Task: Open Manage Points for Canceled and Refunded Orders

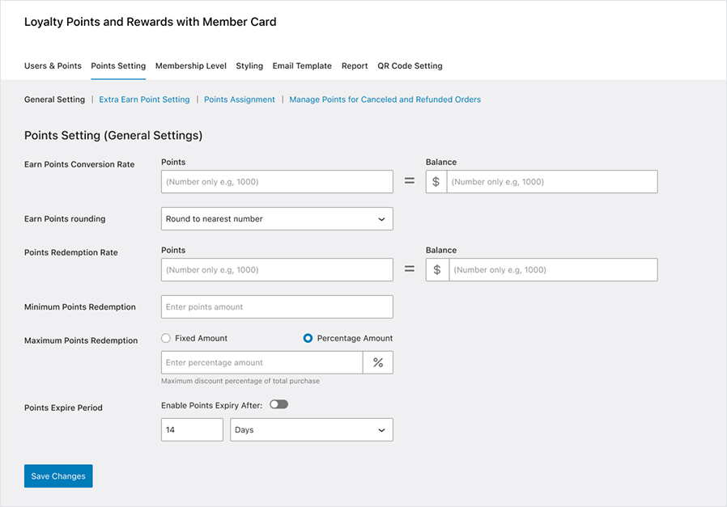Action: [385, 99]
